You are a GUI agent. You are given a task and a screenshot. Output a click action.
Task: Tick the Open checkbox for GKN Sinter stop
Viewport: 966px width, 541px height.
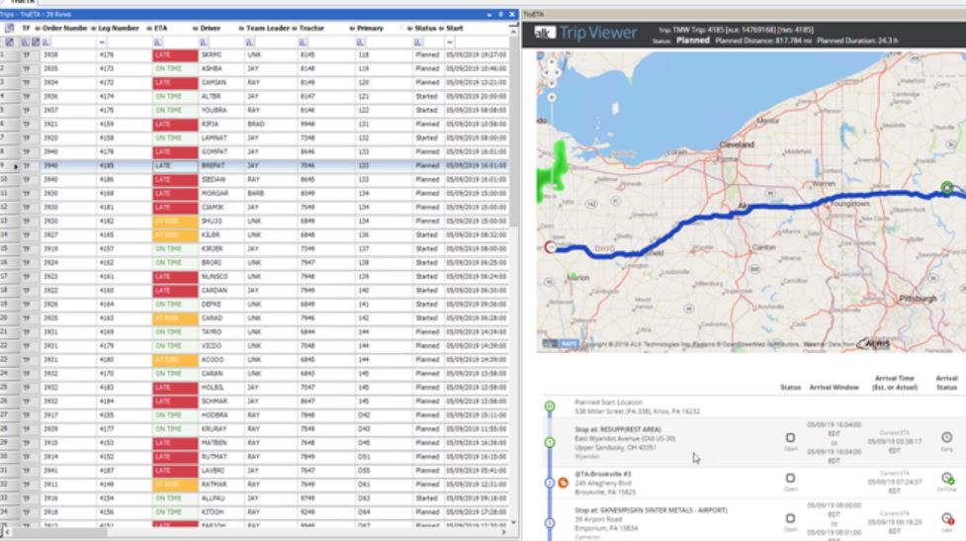pyautogui.click(x=790, y=519)
